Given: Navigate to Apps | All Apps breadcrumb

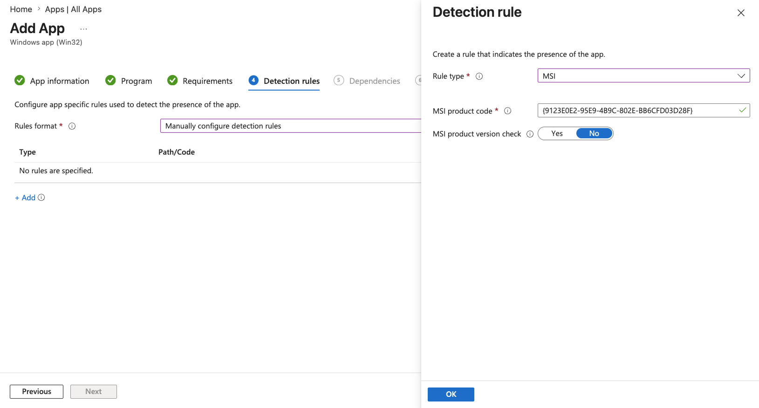Looking at the screenshot, I should click(x=73, y=9).
